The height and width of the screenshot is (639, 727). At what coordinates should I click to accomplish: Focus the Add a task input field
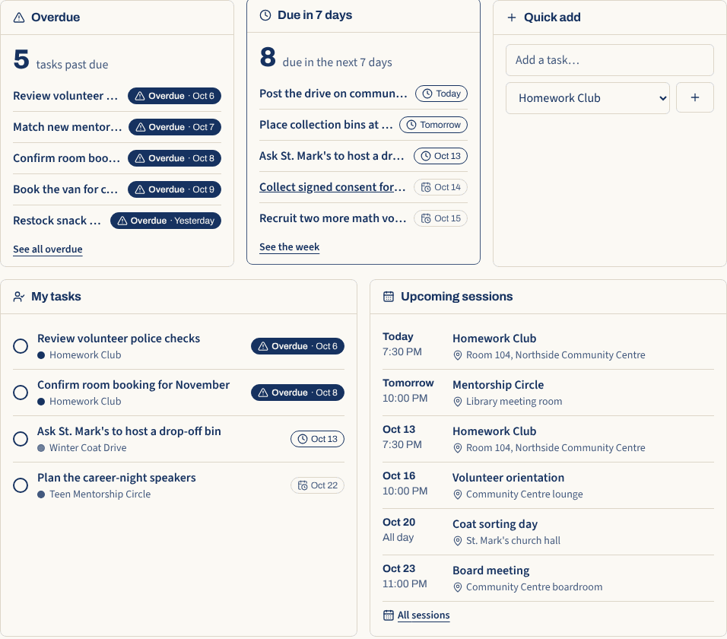pos(609,60)
